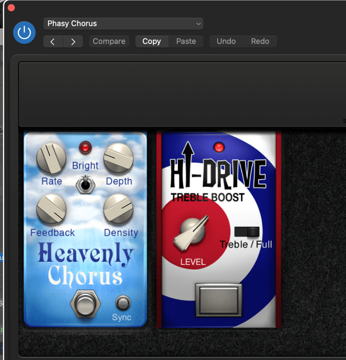Click the Depth knob on Heavenly Chorus
Image resolution: width=346 pixels, height=360 pixels.
tap(119, 158)
